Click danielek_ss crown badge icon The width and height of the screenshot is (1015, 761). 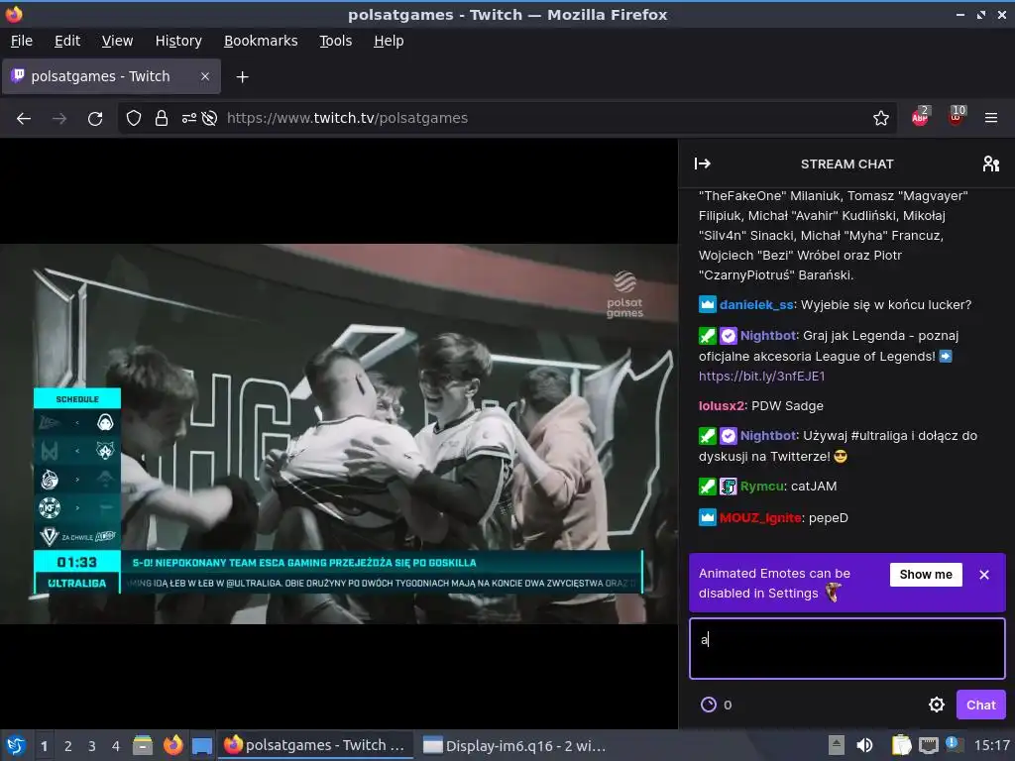tap(708, 304)
